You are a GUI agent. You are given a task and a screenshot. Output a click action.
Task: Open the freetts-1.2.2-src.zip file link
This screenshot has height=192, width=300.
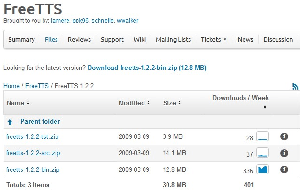point(32,153)
